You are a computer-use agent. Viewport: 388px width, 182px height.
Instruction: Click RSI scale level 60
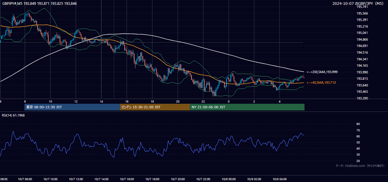[x=358, y=136]
